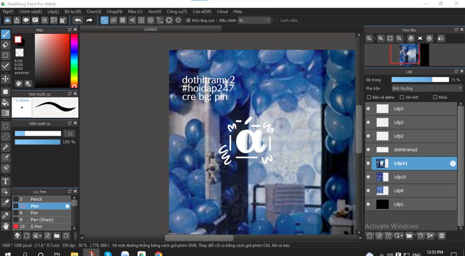
Task: Open the Bộ lọc(R) menu
Action: point(73,11)
